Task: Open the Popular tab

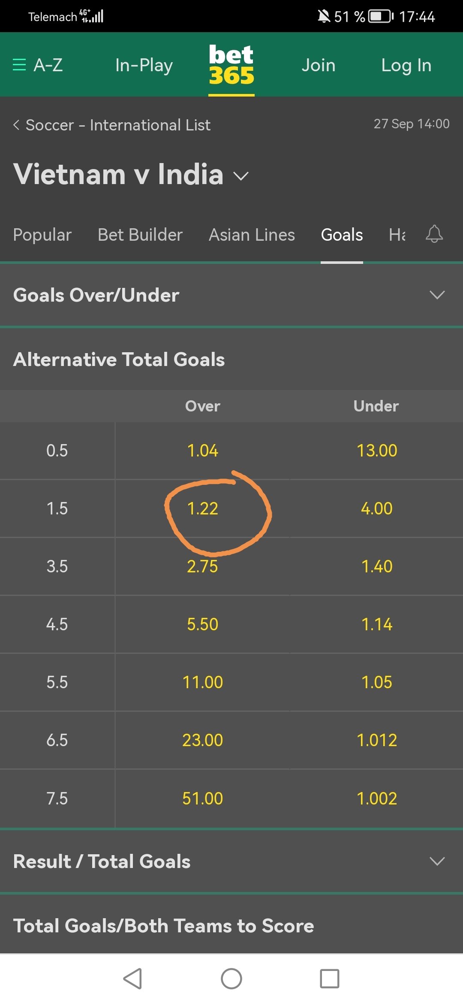Action: tap(42, 235)
